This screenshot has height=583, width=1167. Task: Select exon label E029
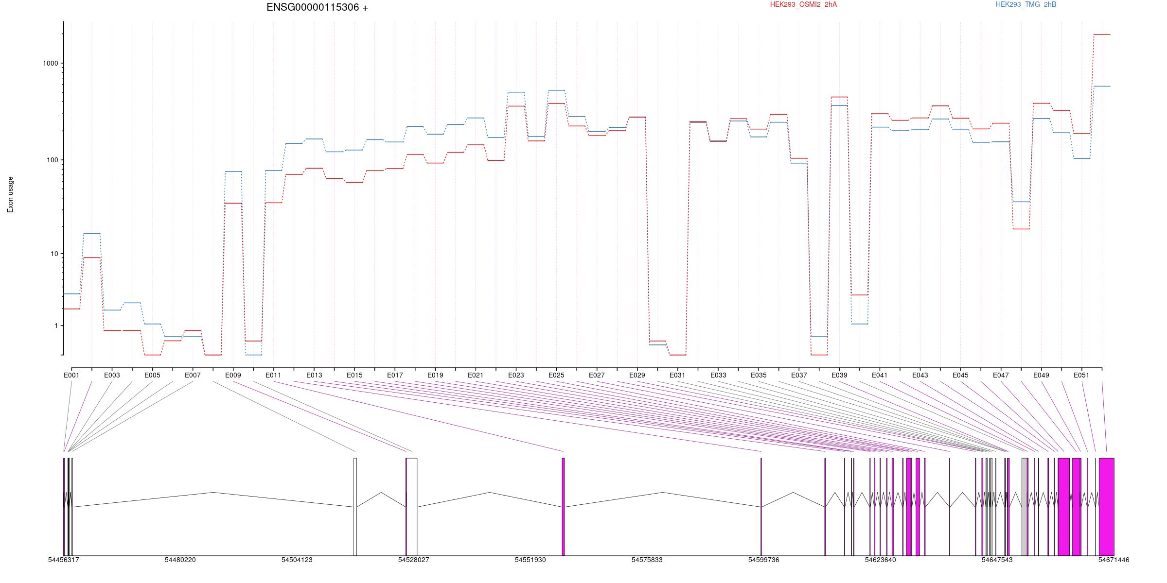pos(637,375)
